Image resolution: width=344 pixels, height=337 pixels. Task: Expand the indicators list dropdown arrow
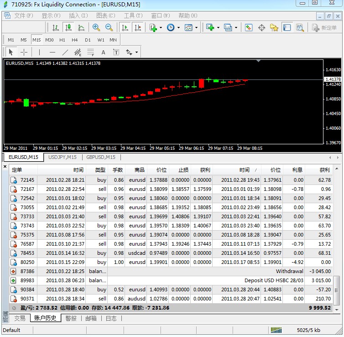point(161,27)
